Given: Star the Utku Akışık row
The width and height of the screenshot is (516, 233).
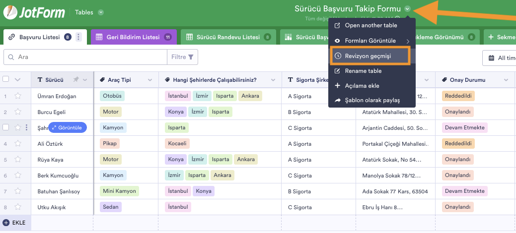Looking at the screenshot, I should [18, 207].
